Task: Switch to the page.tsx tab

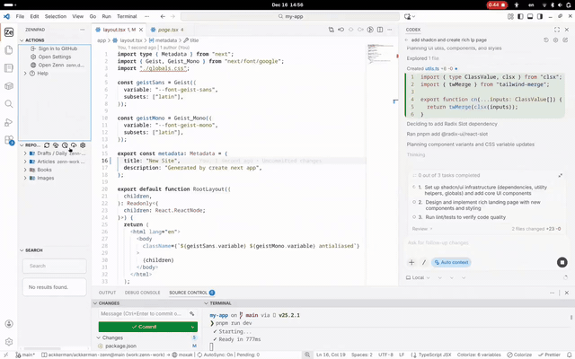Action: (167, 30)
